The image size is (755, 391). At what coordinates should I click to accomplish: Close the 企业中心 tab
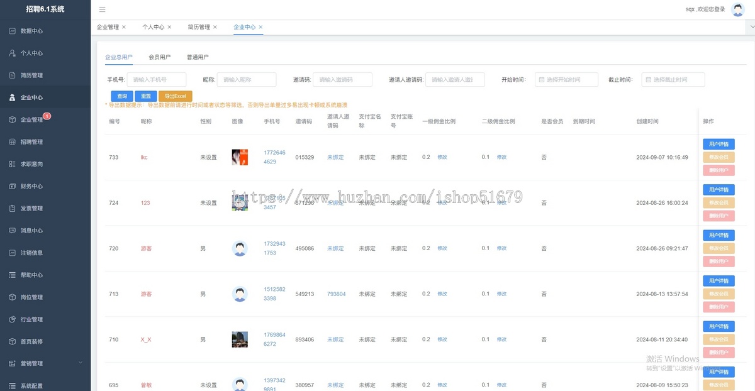click(x=260, y=27)
